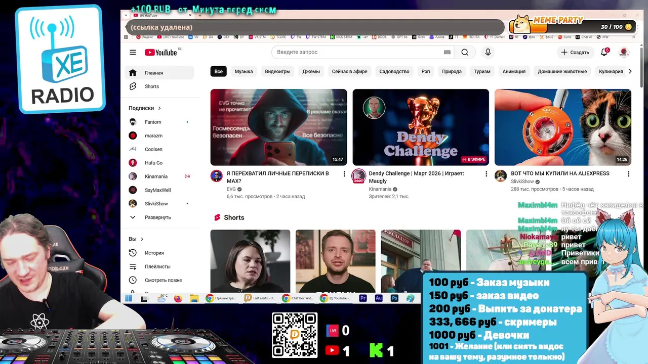Open the Яндекс bookmark
The image size is (648, 364).
coord(144,37)
